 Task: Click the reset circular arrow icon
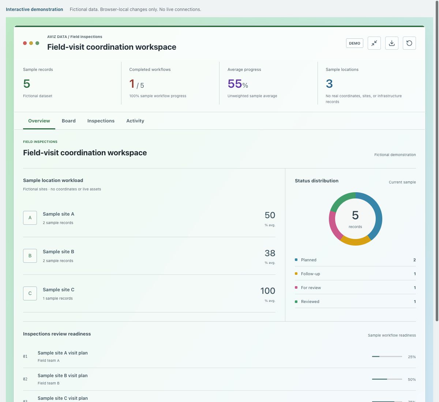409,43
